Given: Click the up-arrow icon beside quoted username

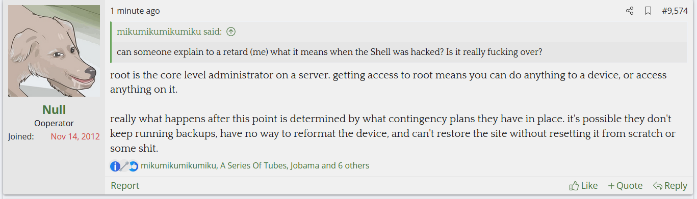Looking at the screenshot, I should click(231, 32).
